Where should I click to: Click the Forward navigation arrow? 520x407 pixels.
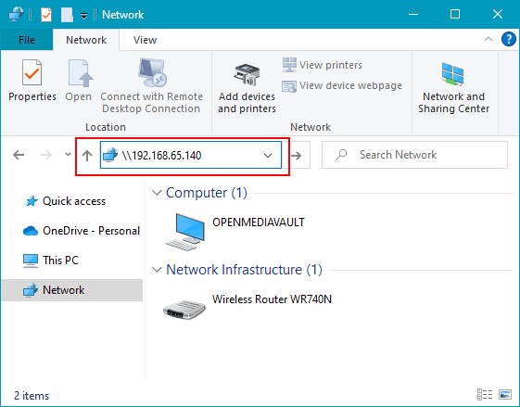[46, 155]
